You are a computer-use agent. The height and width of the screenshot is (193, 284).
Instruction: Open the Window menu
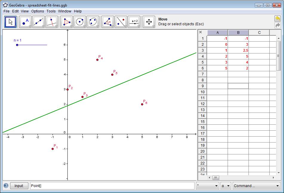click(65, 11)
